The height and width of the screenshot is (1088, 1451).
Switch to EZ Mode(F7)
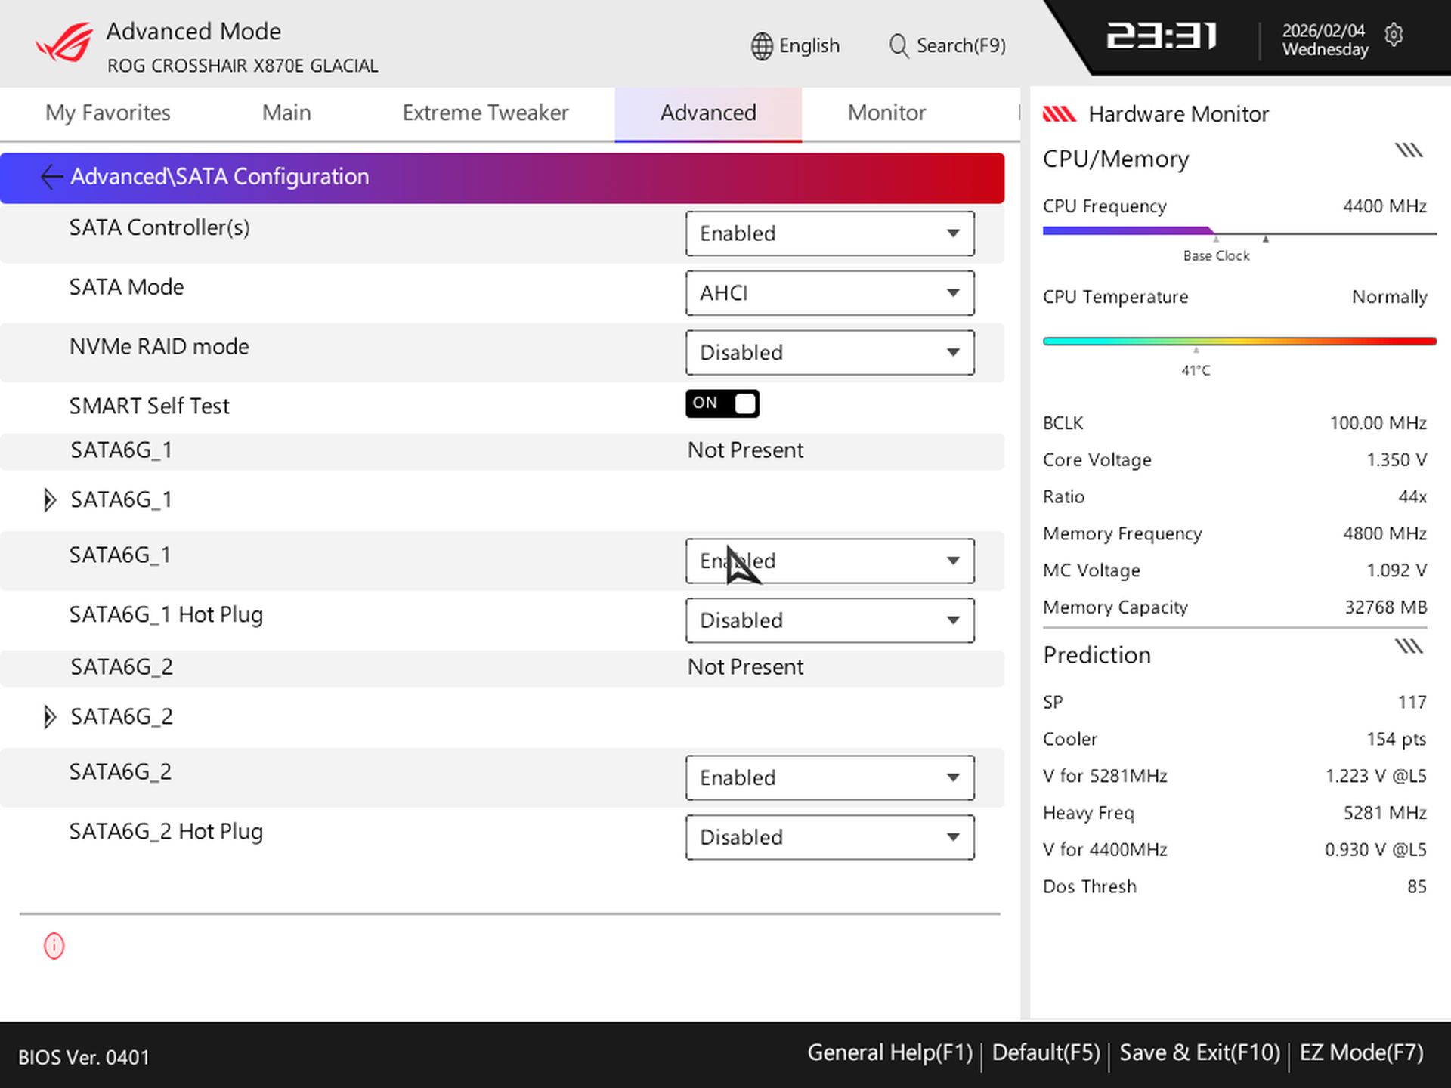pos(1360,1052)
